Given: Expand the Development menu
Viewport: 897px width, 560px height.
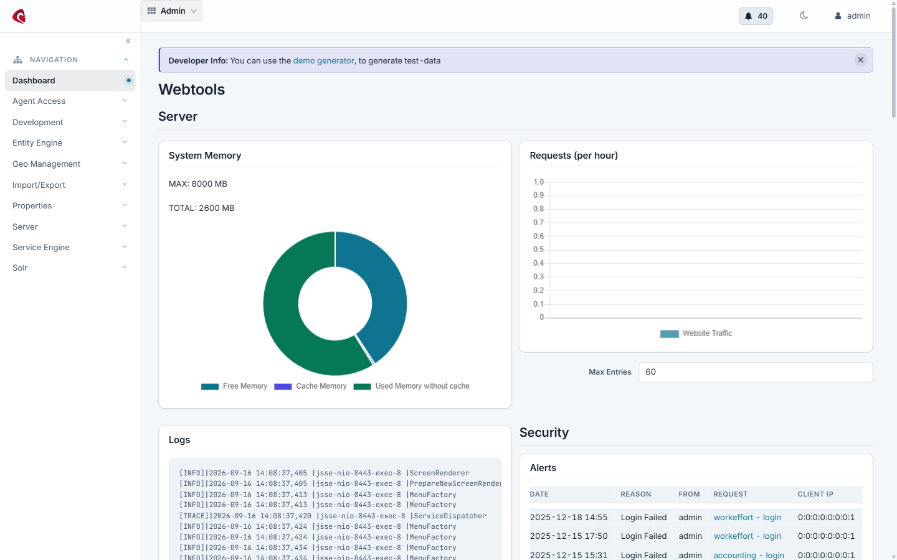Looking at the screenshot, I should (x=70, y=122).
